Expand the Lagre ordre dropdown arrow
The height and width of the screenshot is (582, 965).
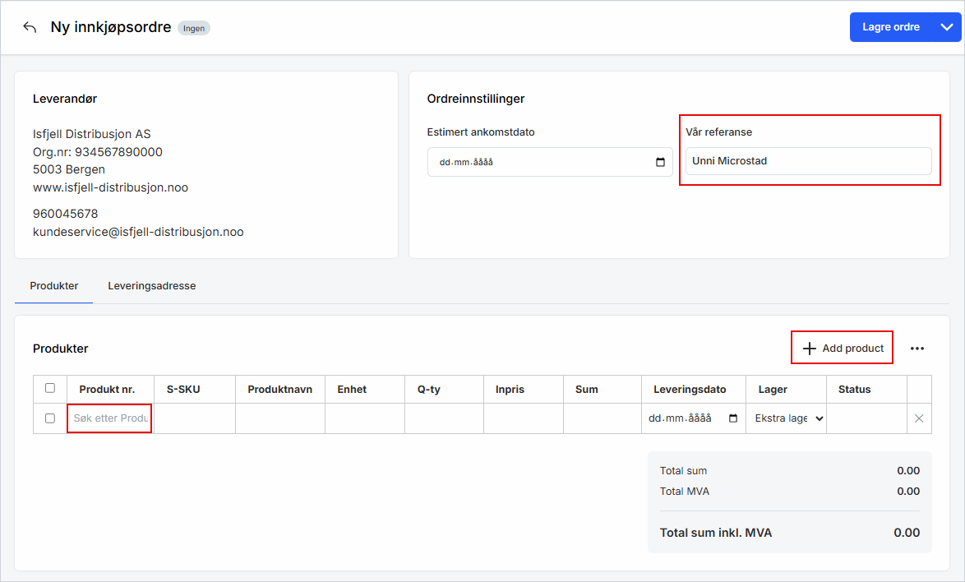[x=945, y=27]
